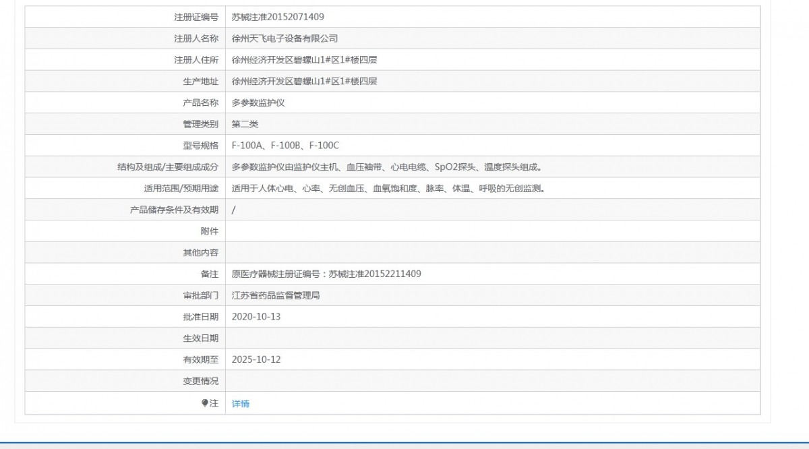Select company name 徐州天飞电子设备有限公司
This screenshot has height=449, width=809.
284,39
